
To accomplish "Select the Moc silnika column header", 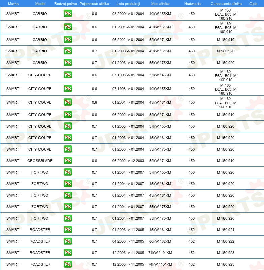I will coord(160,3).
